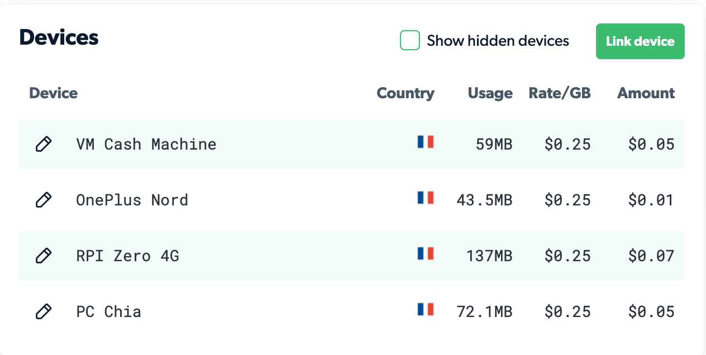Select the OnePlus Nord device row

click(x=352, y=200)
